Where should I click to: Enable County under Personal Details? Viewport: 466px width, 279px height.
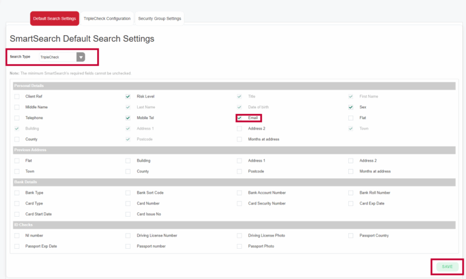point(17,139)
